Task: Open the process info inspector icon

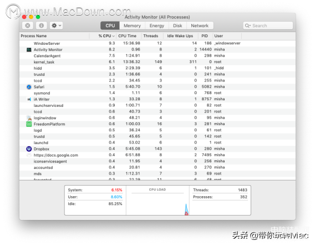Action: pos(42,25)
